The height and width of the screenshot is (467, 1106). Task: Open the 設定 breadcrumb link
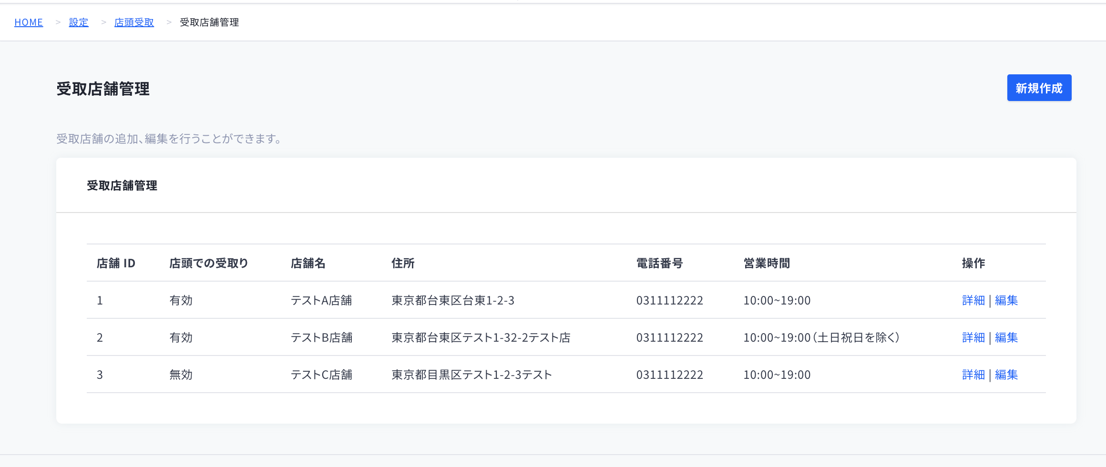click(78, 22)
